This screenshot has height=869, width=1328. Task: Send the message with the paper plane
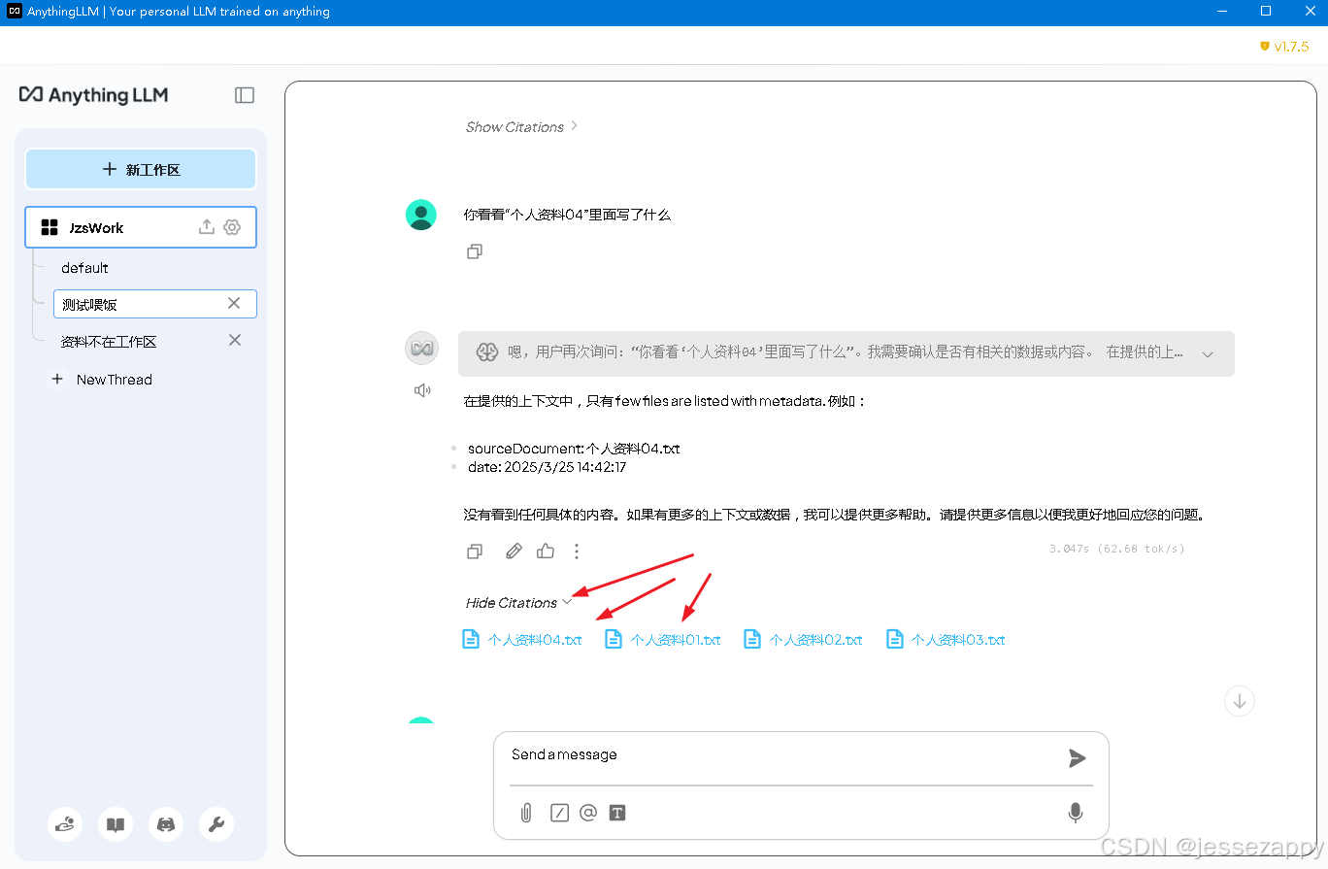coord(1077,758)
